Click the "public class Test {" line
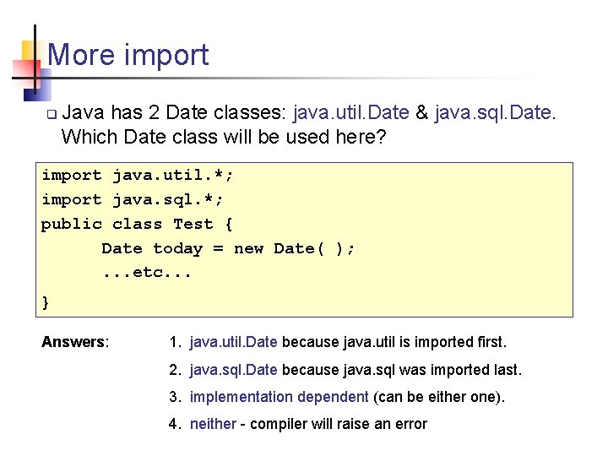This screenshot has width=608, height=456. click(138, 224)
